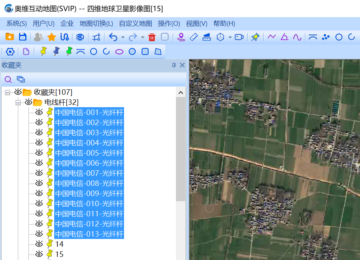360x260 pixels.
Task: Open the 地图切换(L) menu
Action: [x=96, y=23]
